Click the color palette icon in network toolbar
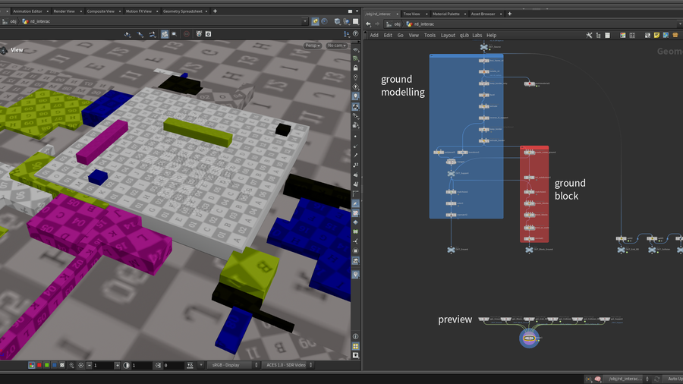The height and width of the screenshot is (384, 683). (623, 35)
